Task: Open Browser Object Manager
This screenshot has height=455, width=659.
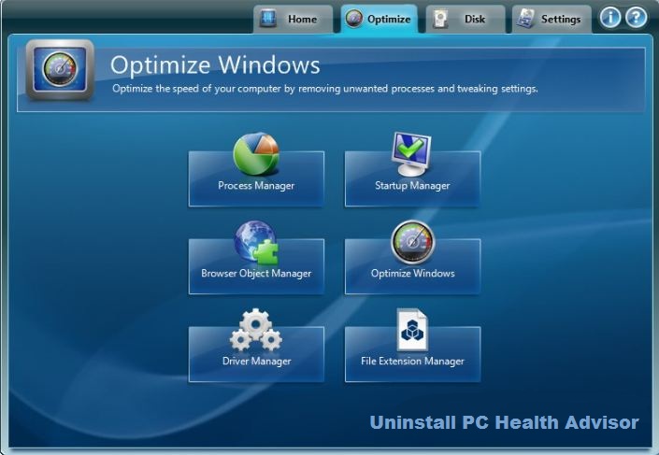Action: pyautogui.click(x=256, y=267)
